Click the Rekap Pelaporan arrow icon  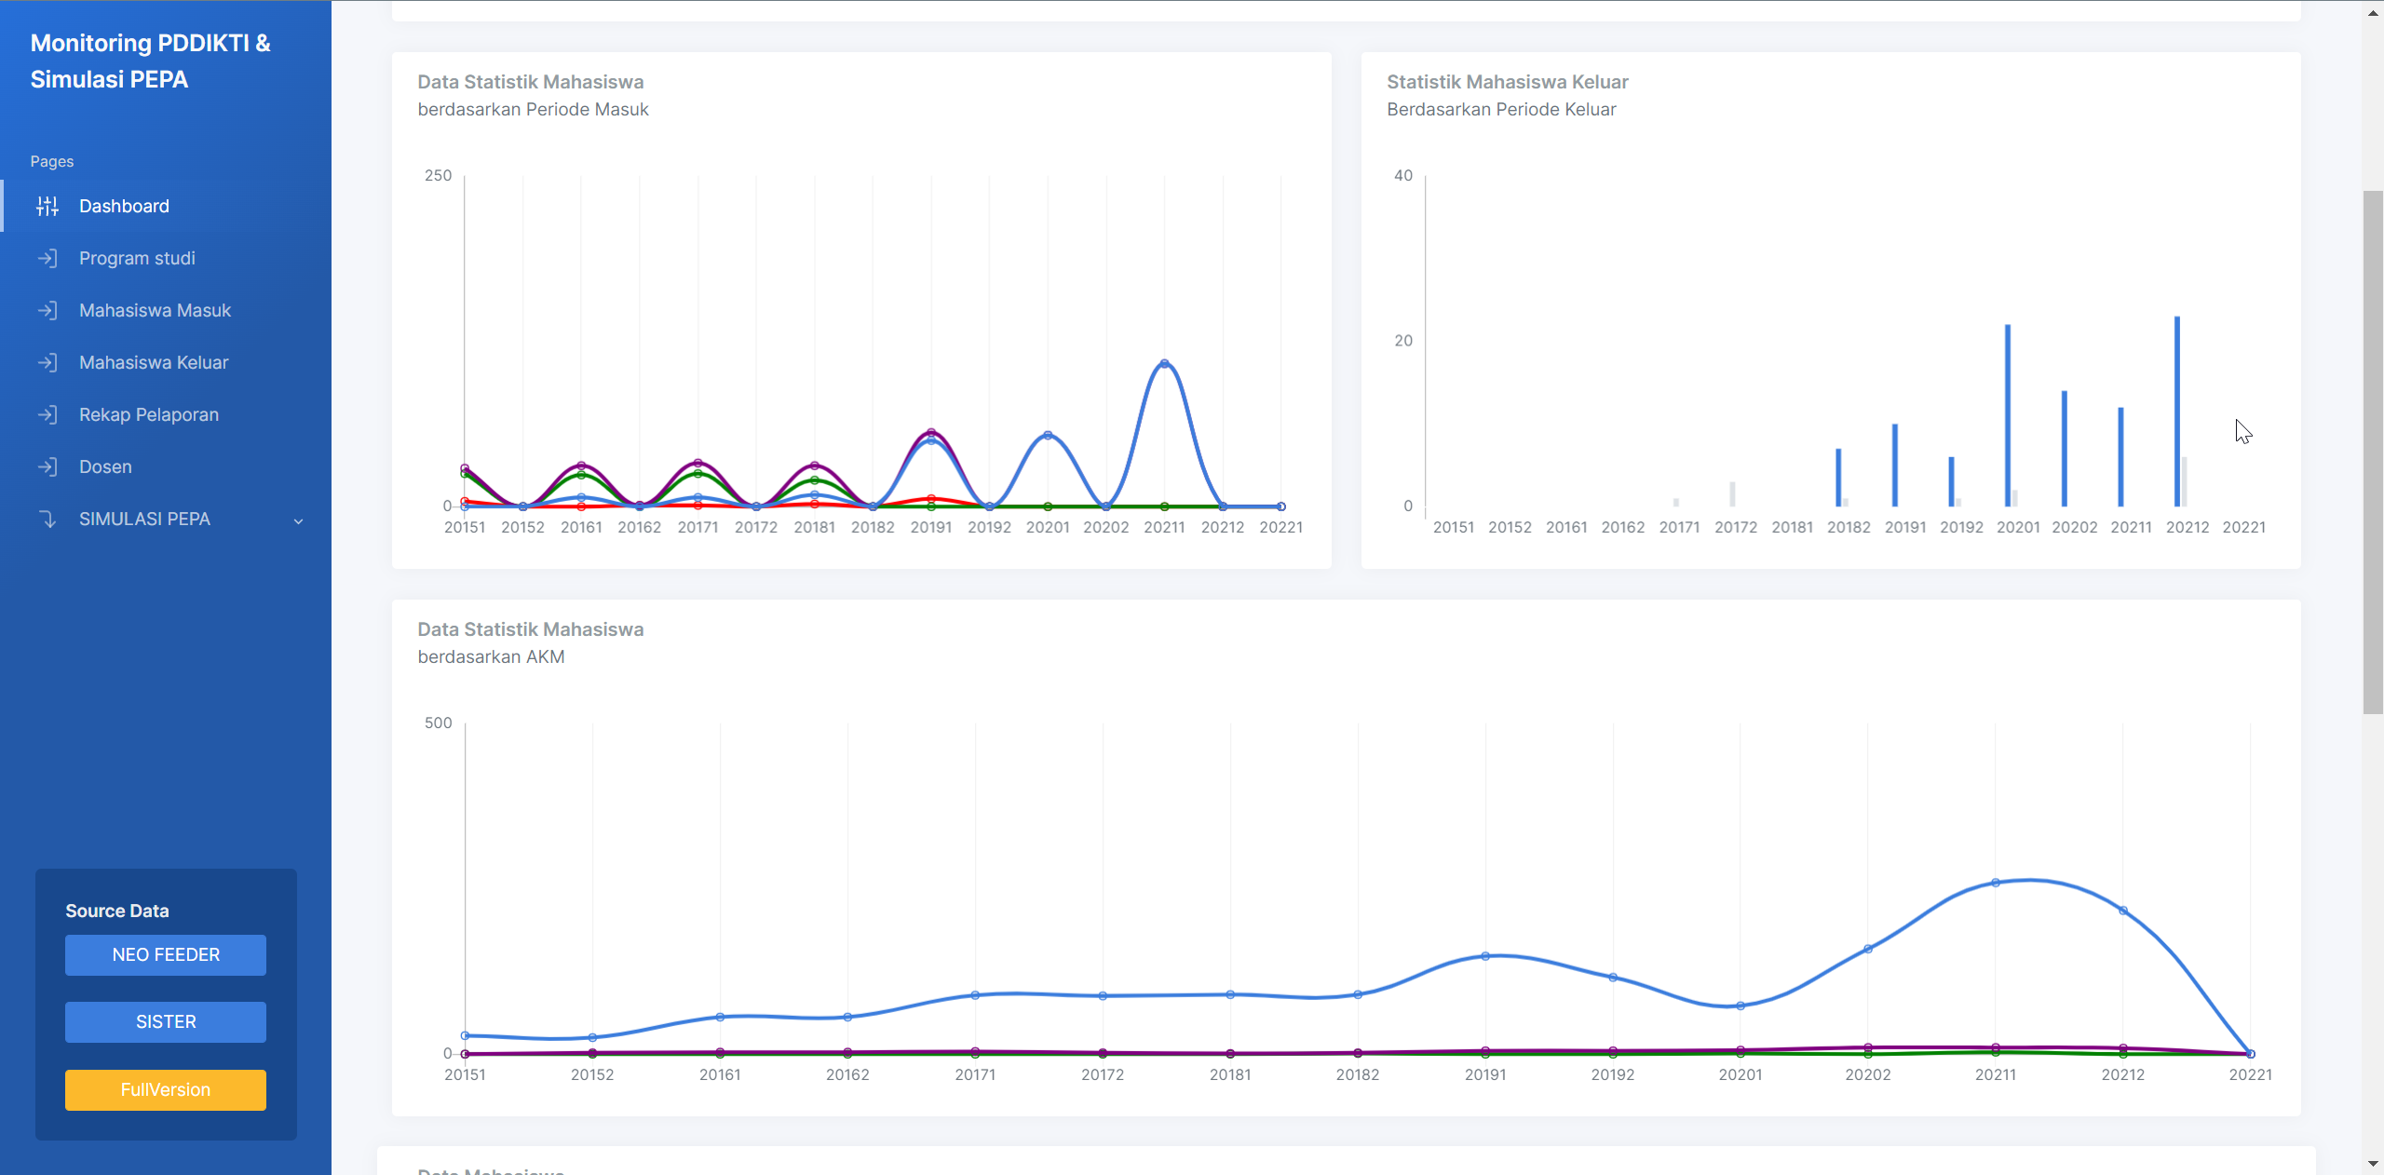point(47,414)
